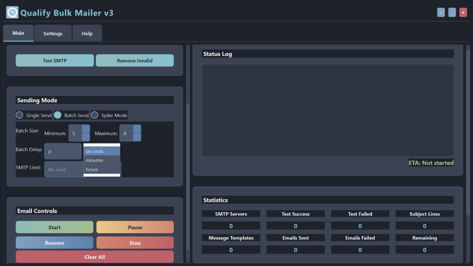Decrease the Maximum batch size
473x266 pixels.
tap(137, 137)
